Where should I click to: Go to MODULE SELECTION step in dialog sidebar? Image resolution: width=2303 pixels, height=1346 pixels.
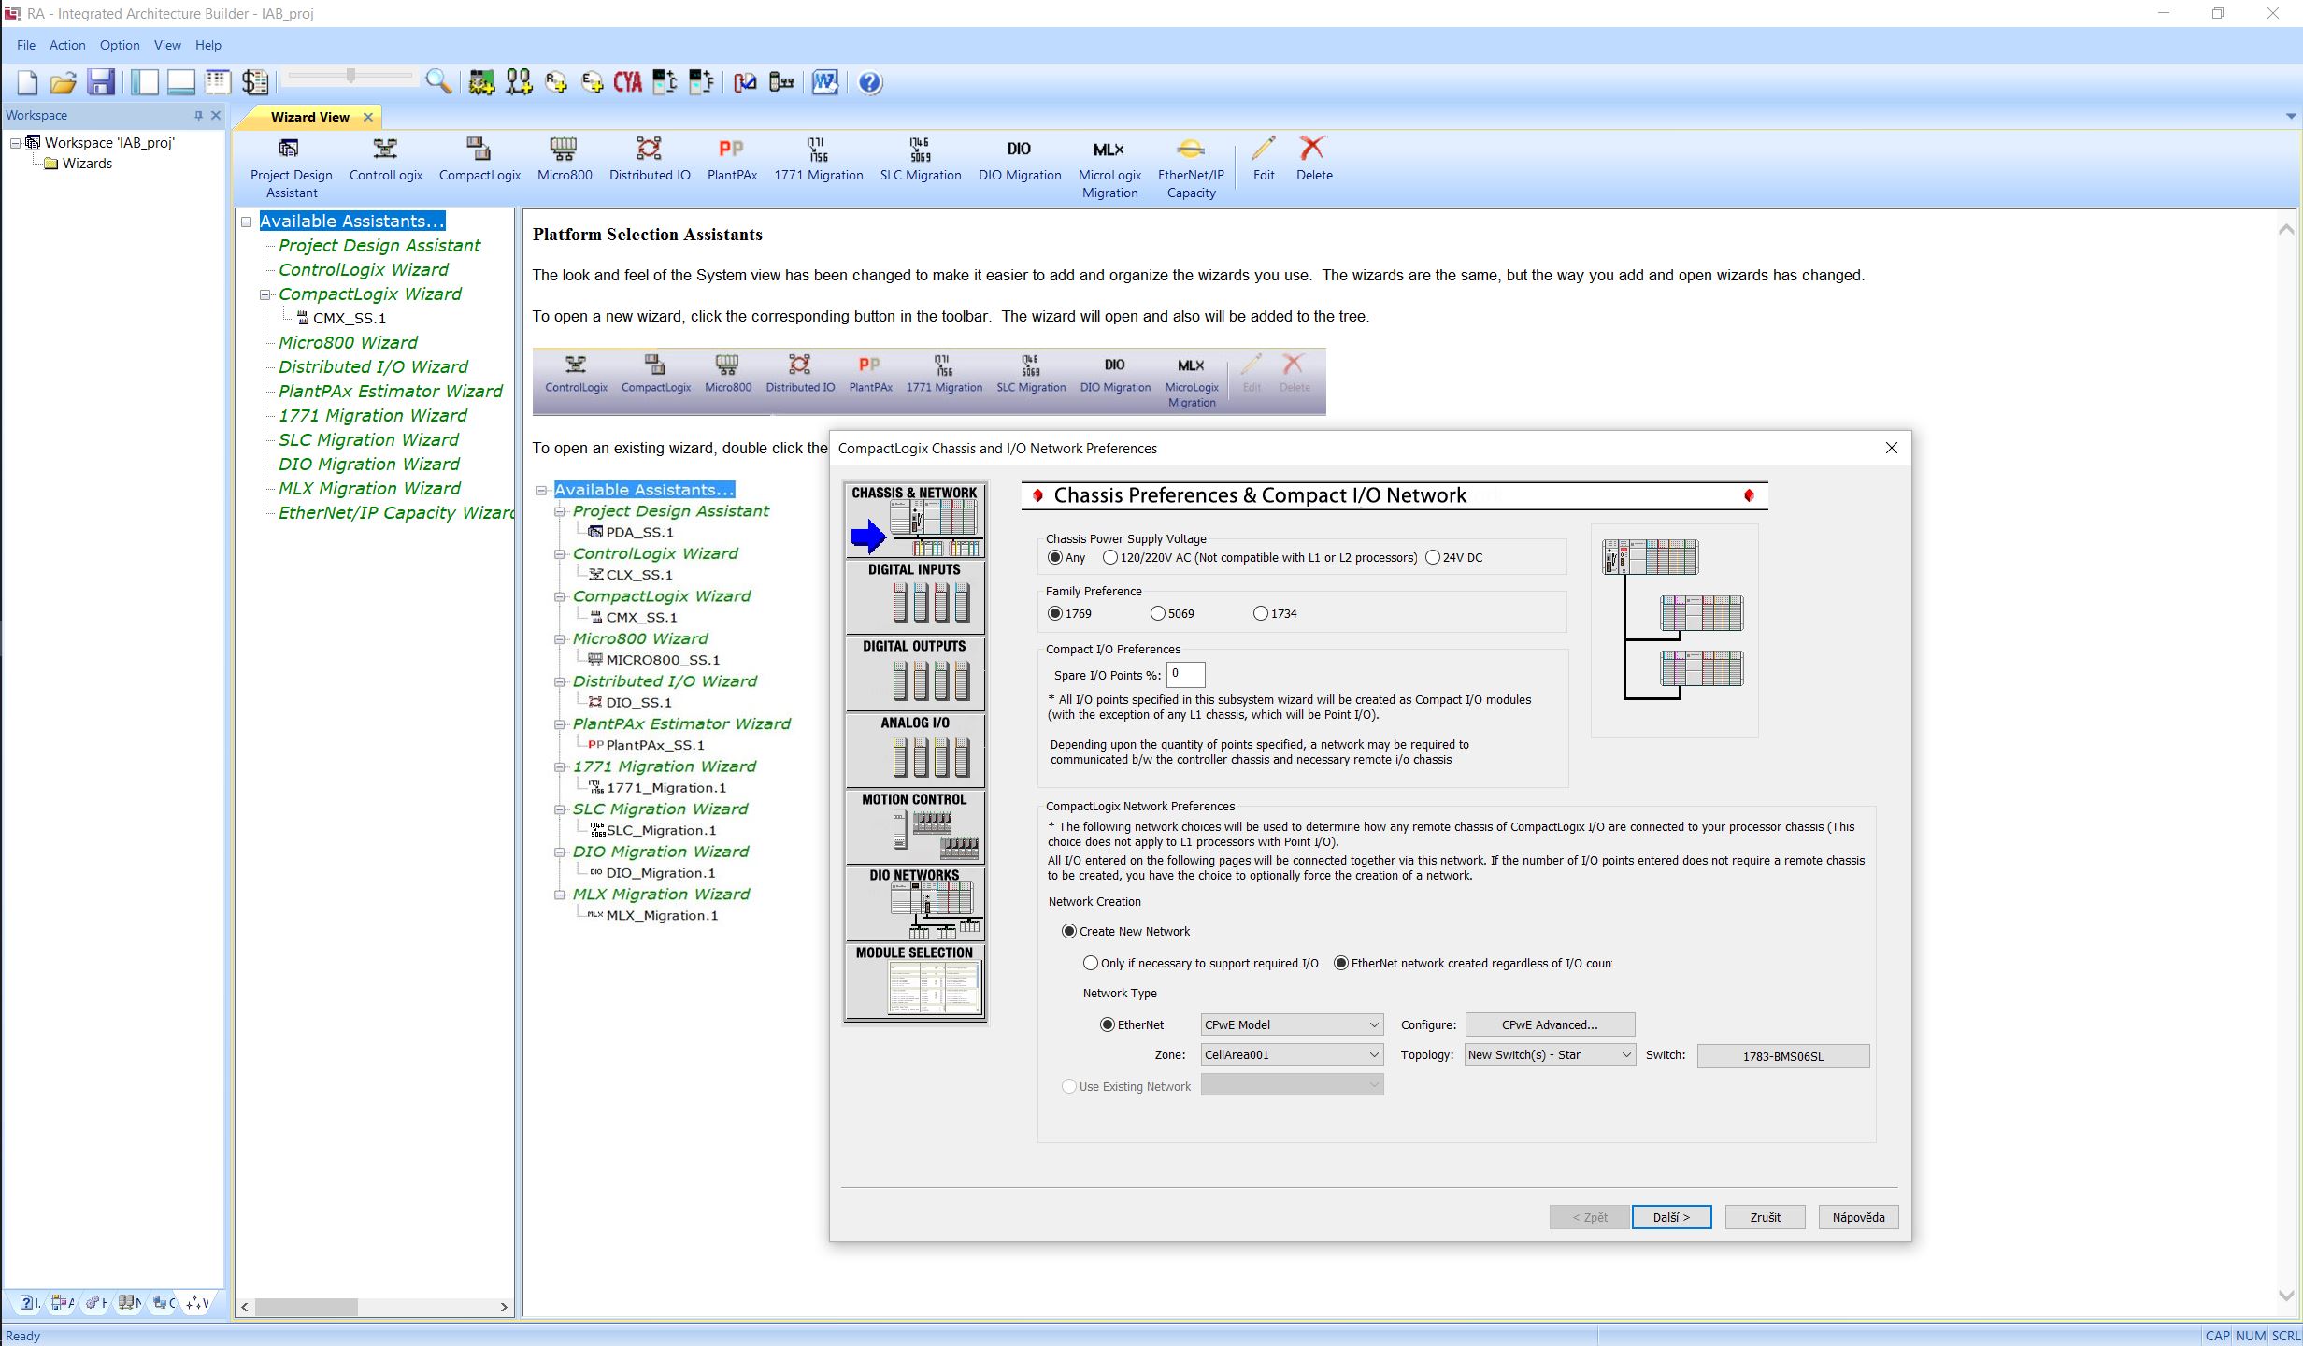[x=914, y=981]
